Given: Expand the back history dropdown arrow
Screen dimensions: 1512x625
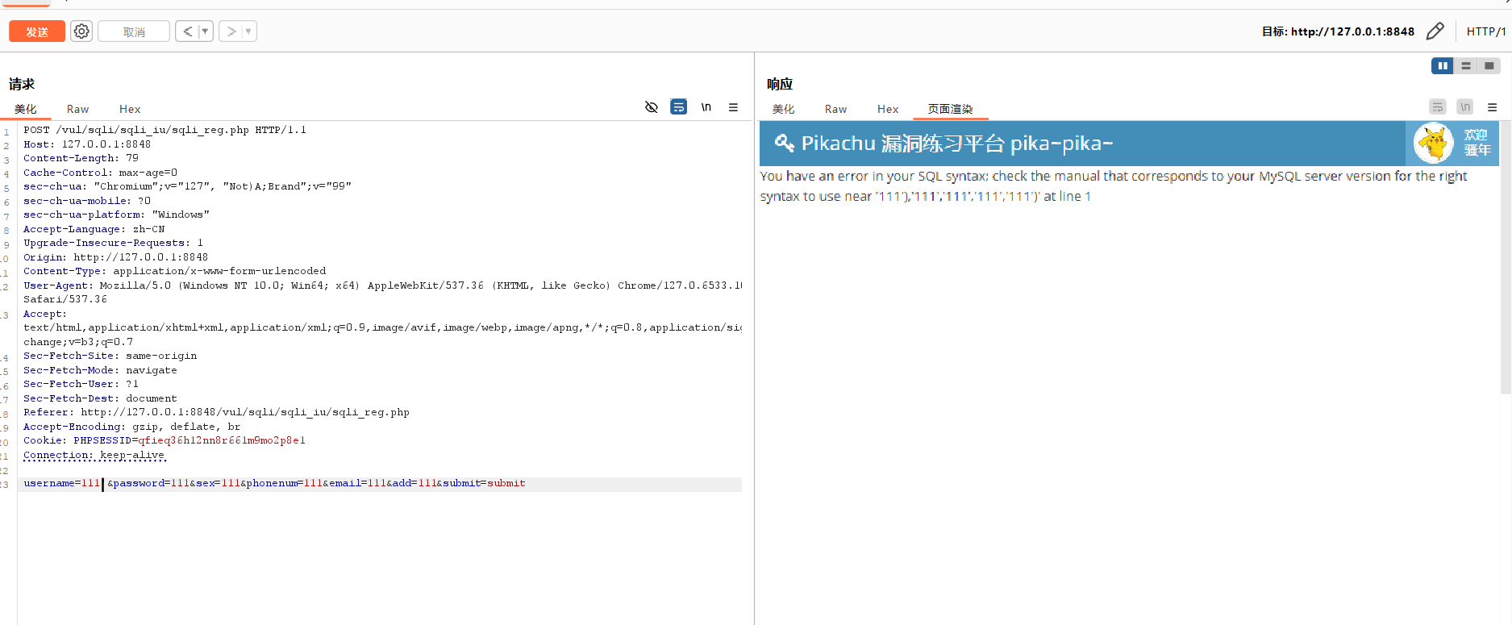Looking at the screenshot, I should [205, 31].
